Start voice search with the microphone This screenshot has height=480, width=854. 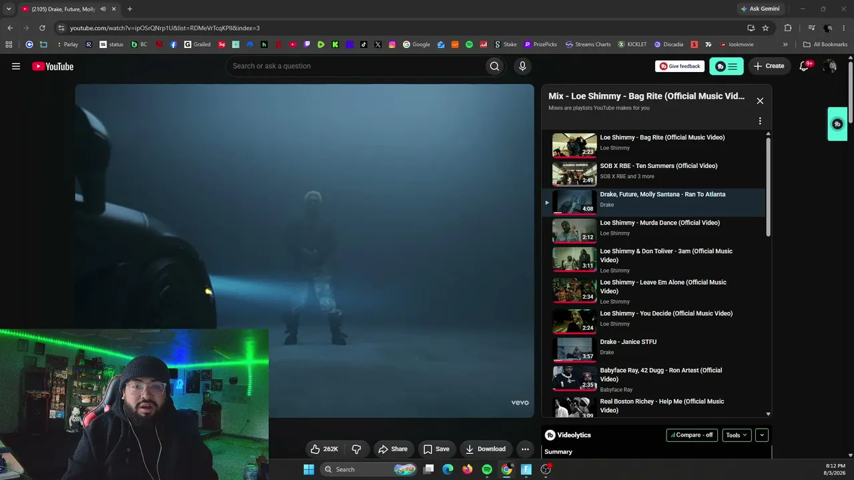pyautogui.click(x=522, y=66)
